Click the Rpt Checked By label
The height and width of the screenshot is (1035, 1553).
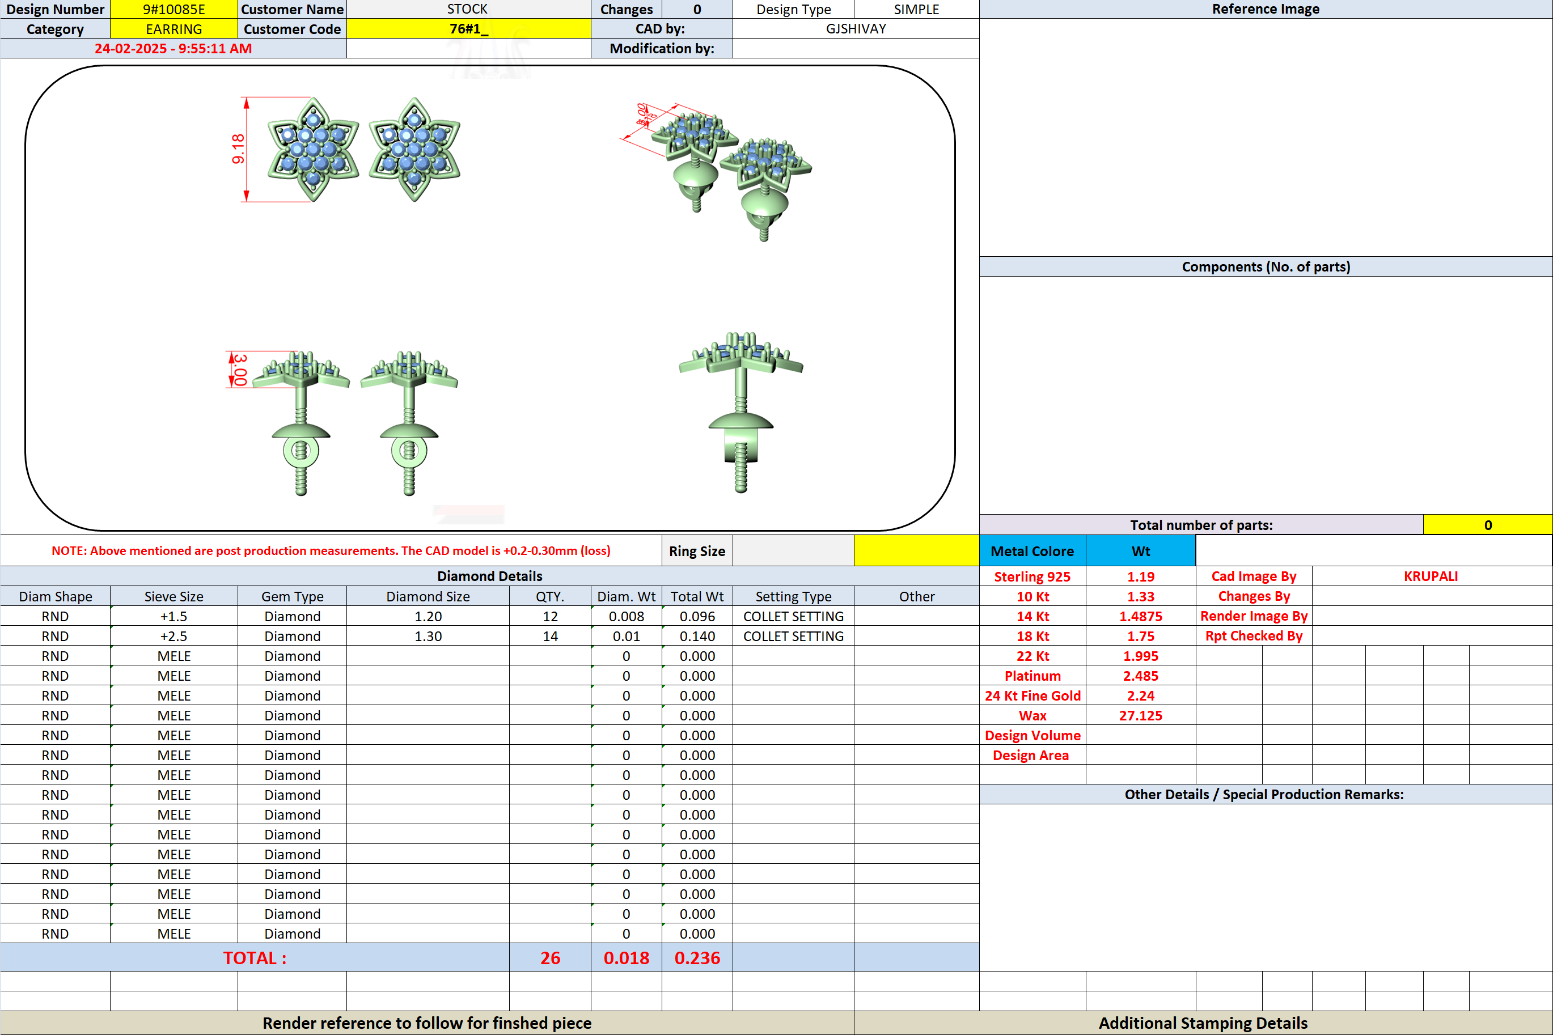click(x=1253, y=635)
